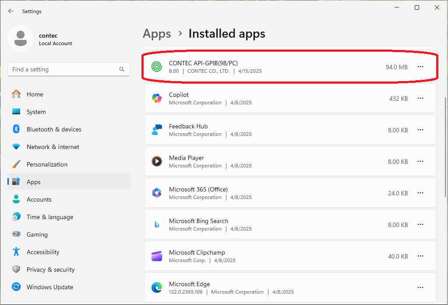Open the three-dot menu for Media Player
The width and height of the screenshot is (448, 305).
[420, 162]
